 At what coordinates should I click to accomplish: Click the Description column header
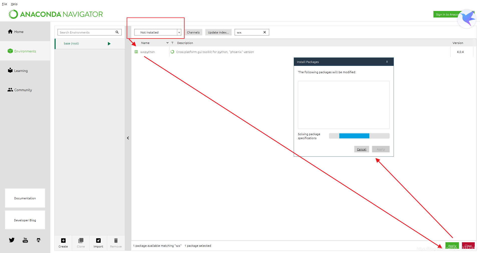185,43
